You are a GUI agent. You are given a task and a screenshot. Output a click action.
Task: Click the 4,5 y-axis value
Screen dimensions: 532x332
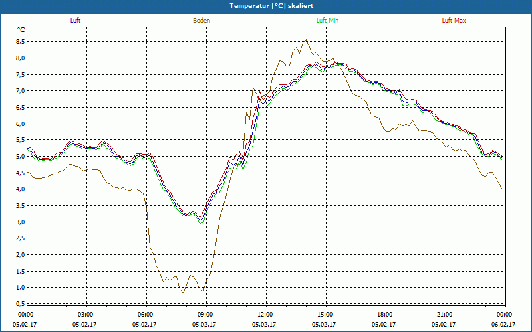(20, 173)
